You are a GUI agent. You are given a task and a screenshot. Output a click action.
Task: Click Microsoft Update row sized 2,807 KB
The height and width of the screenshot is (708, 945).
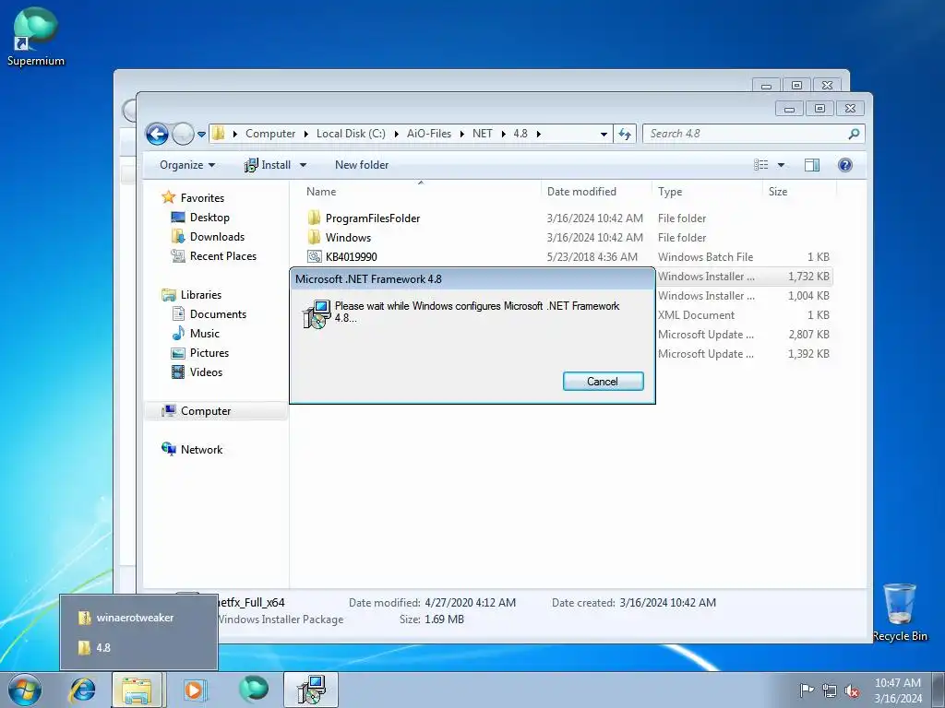(x=745, y=334)
